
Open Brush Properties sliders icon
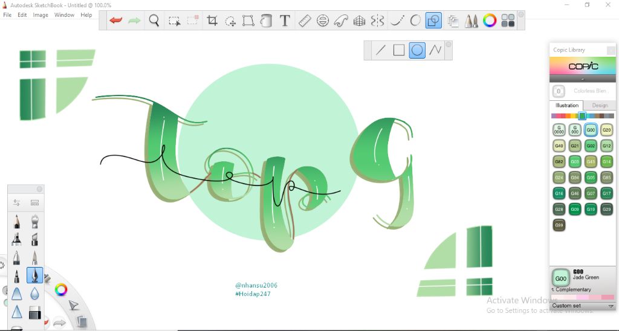pos(16,203)
